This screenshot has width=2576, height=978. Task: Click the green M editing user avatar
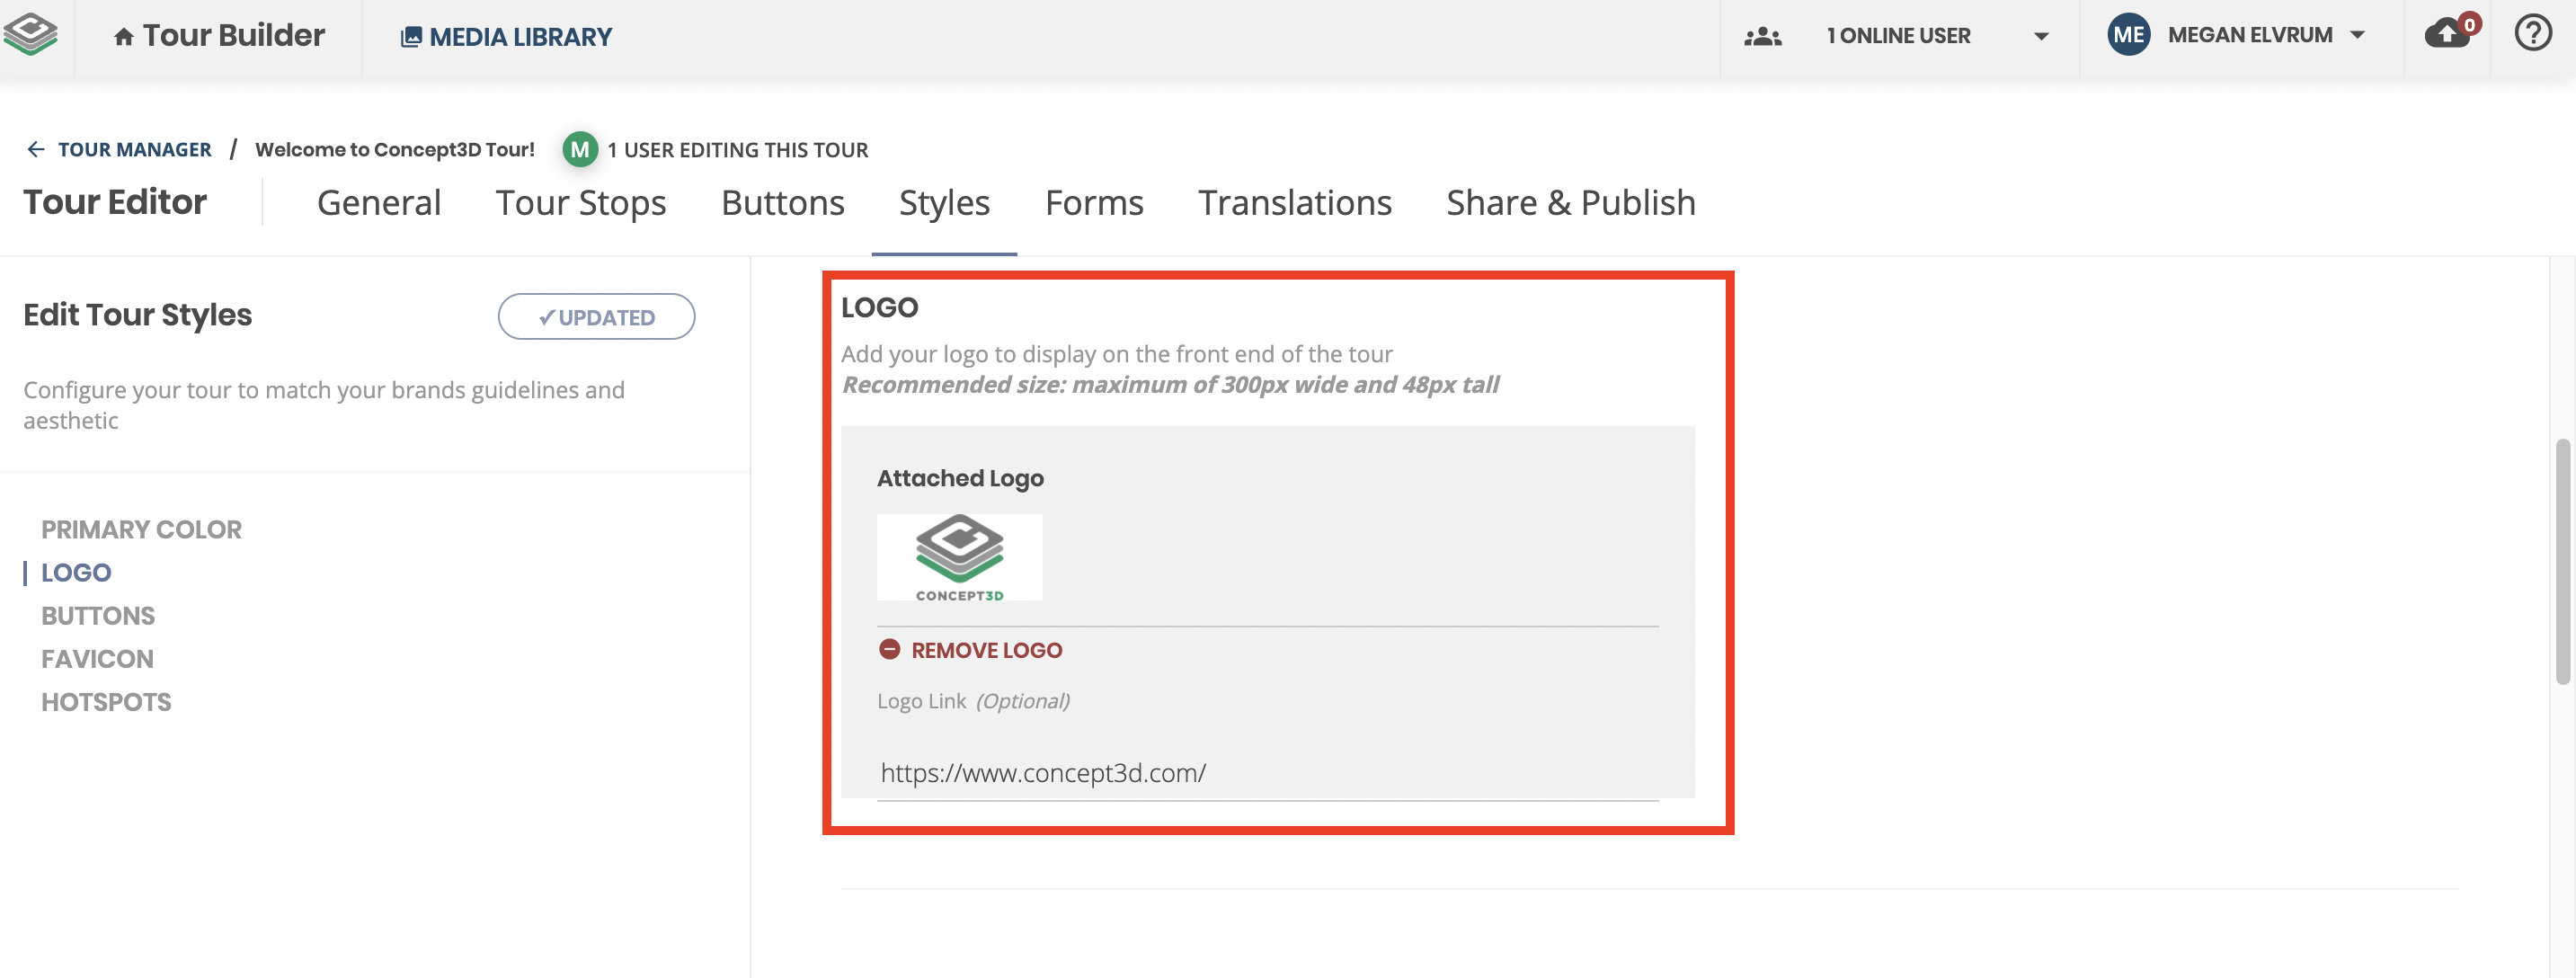point(580,149)
